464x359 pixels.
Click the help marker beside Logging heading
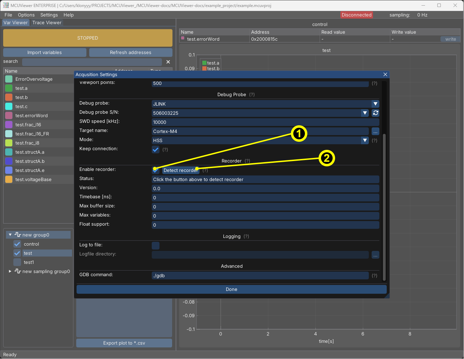point(246,237)
